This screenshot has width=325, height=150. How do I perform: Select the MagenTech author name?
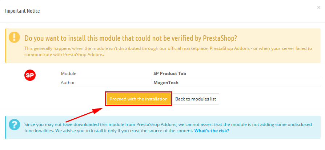166,83
